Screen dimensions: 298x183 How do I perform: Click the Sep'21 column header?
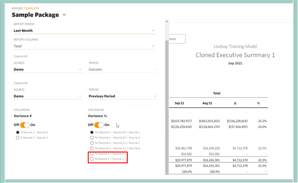tap(179, 103)
